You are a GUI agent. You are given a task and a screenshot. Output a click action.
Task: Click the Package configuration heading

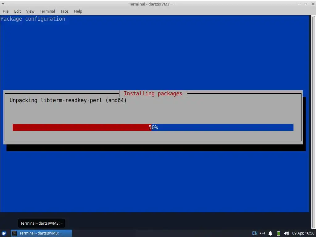pos(33,19)
